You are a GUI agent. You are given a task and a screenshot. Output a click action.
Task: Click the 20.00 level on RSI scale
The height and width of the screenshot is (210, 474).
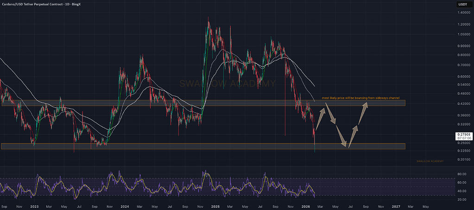click(x=461, y=199)
